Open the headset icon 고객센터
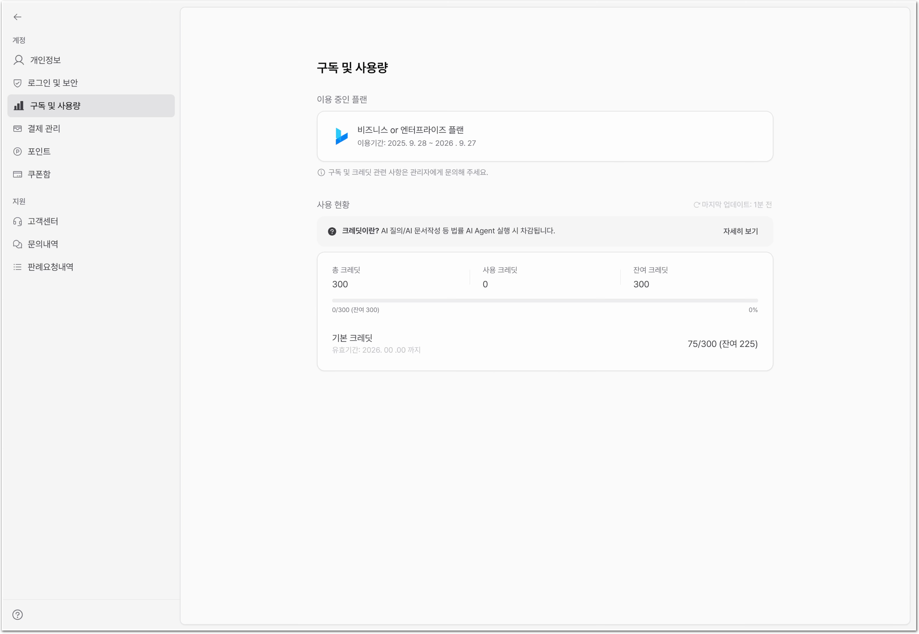 [17, 221]
